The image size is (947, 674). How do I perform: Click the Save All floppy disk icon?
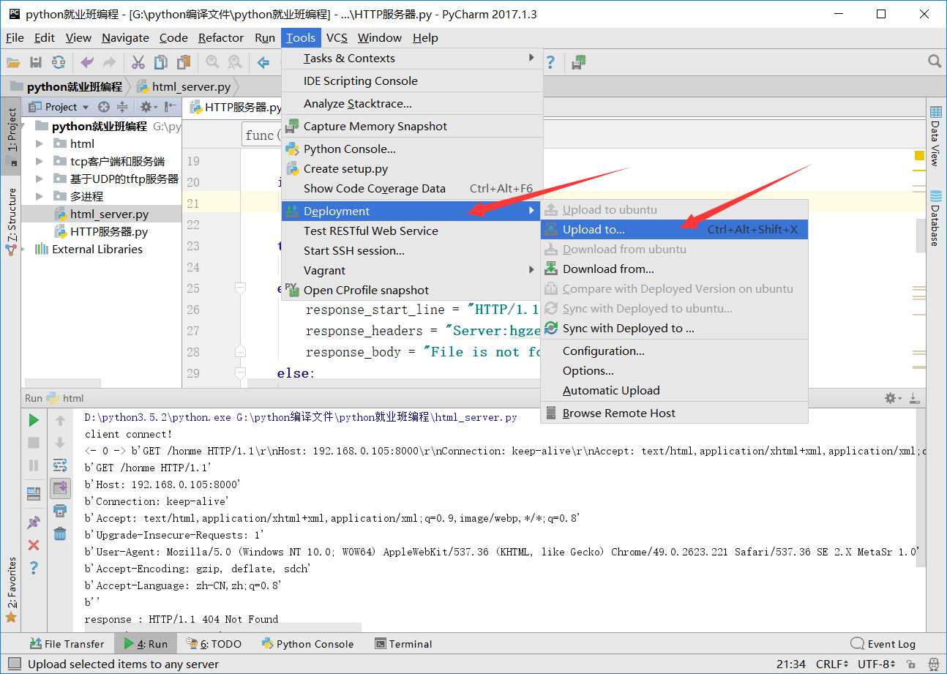pyautogui.click(x=36, y=63)
